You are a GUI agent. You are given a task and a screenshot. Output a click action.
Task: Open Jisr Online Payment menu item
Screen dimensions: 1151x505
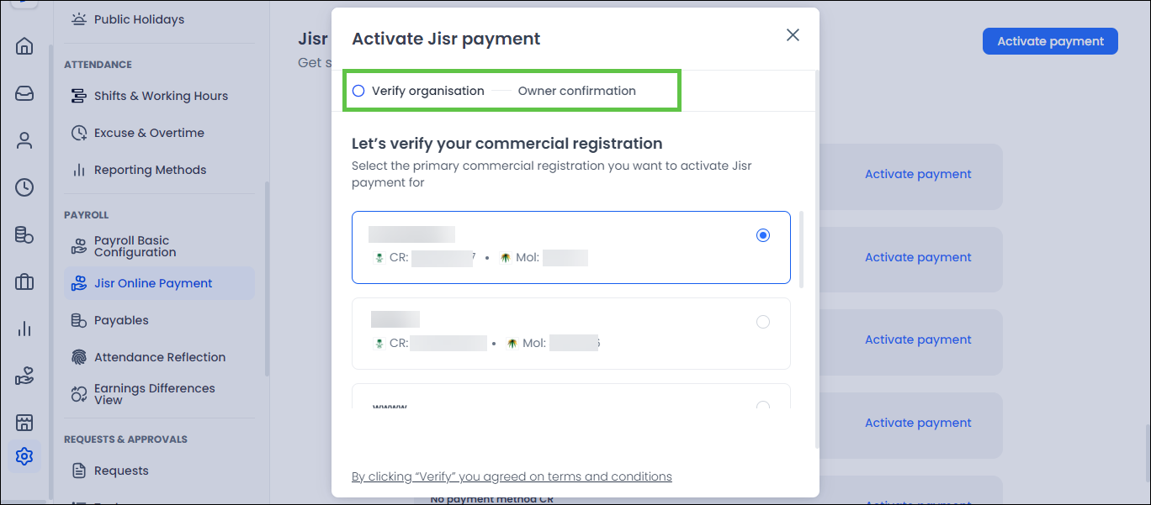coord(153,284)
